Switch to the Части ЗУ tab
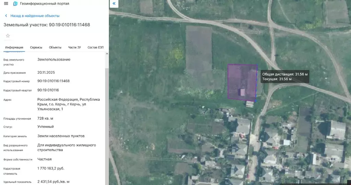 click(75, 47)
